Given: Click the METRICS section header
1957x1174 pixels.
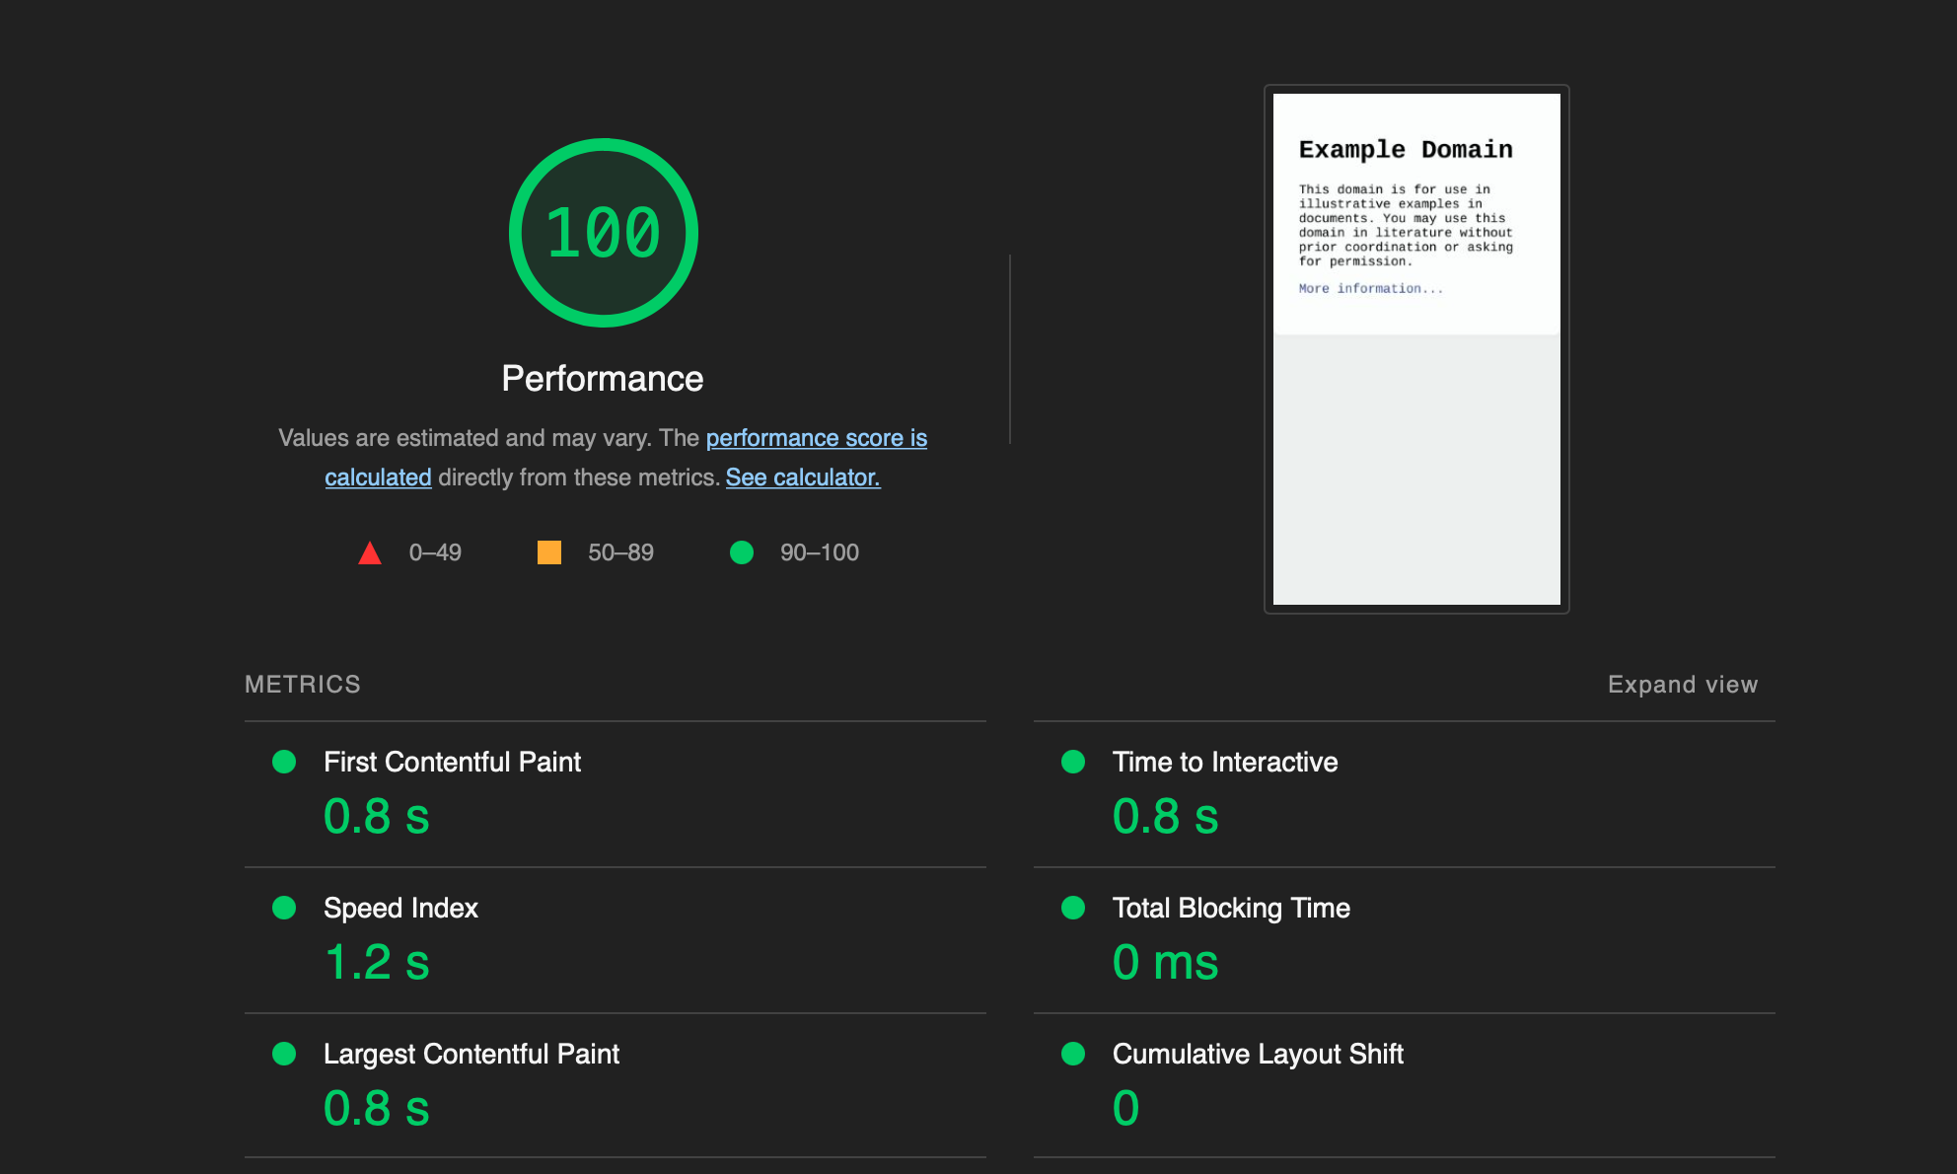Looking at the screenshot, I should point(303,684).
